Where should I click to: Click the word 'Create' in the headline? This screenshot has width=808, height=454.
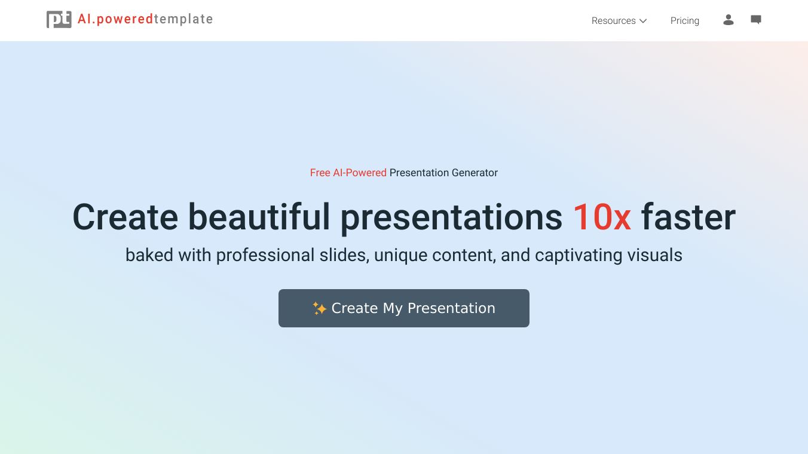tap(126, 217)
